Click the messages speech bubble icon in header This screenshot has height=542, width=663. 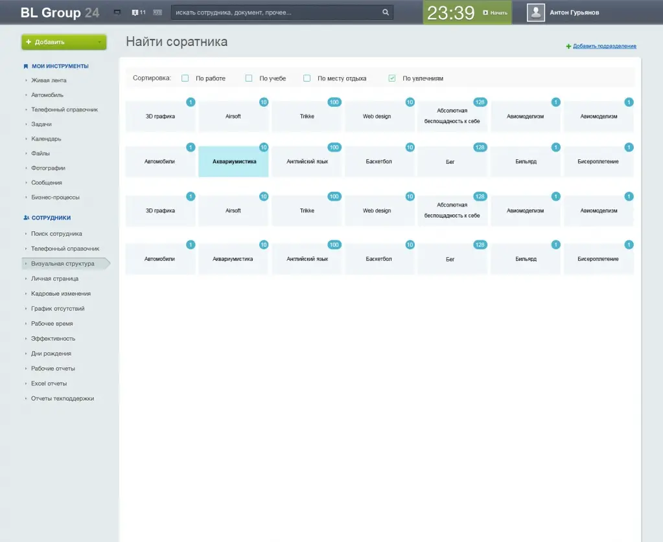click(x=117, y=12)
